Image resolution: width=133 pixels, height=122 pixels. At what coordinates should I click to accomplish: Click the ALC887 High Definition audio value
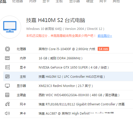[76, 114]
